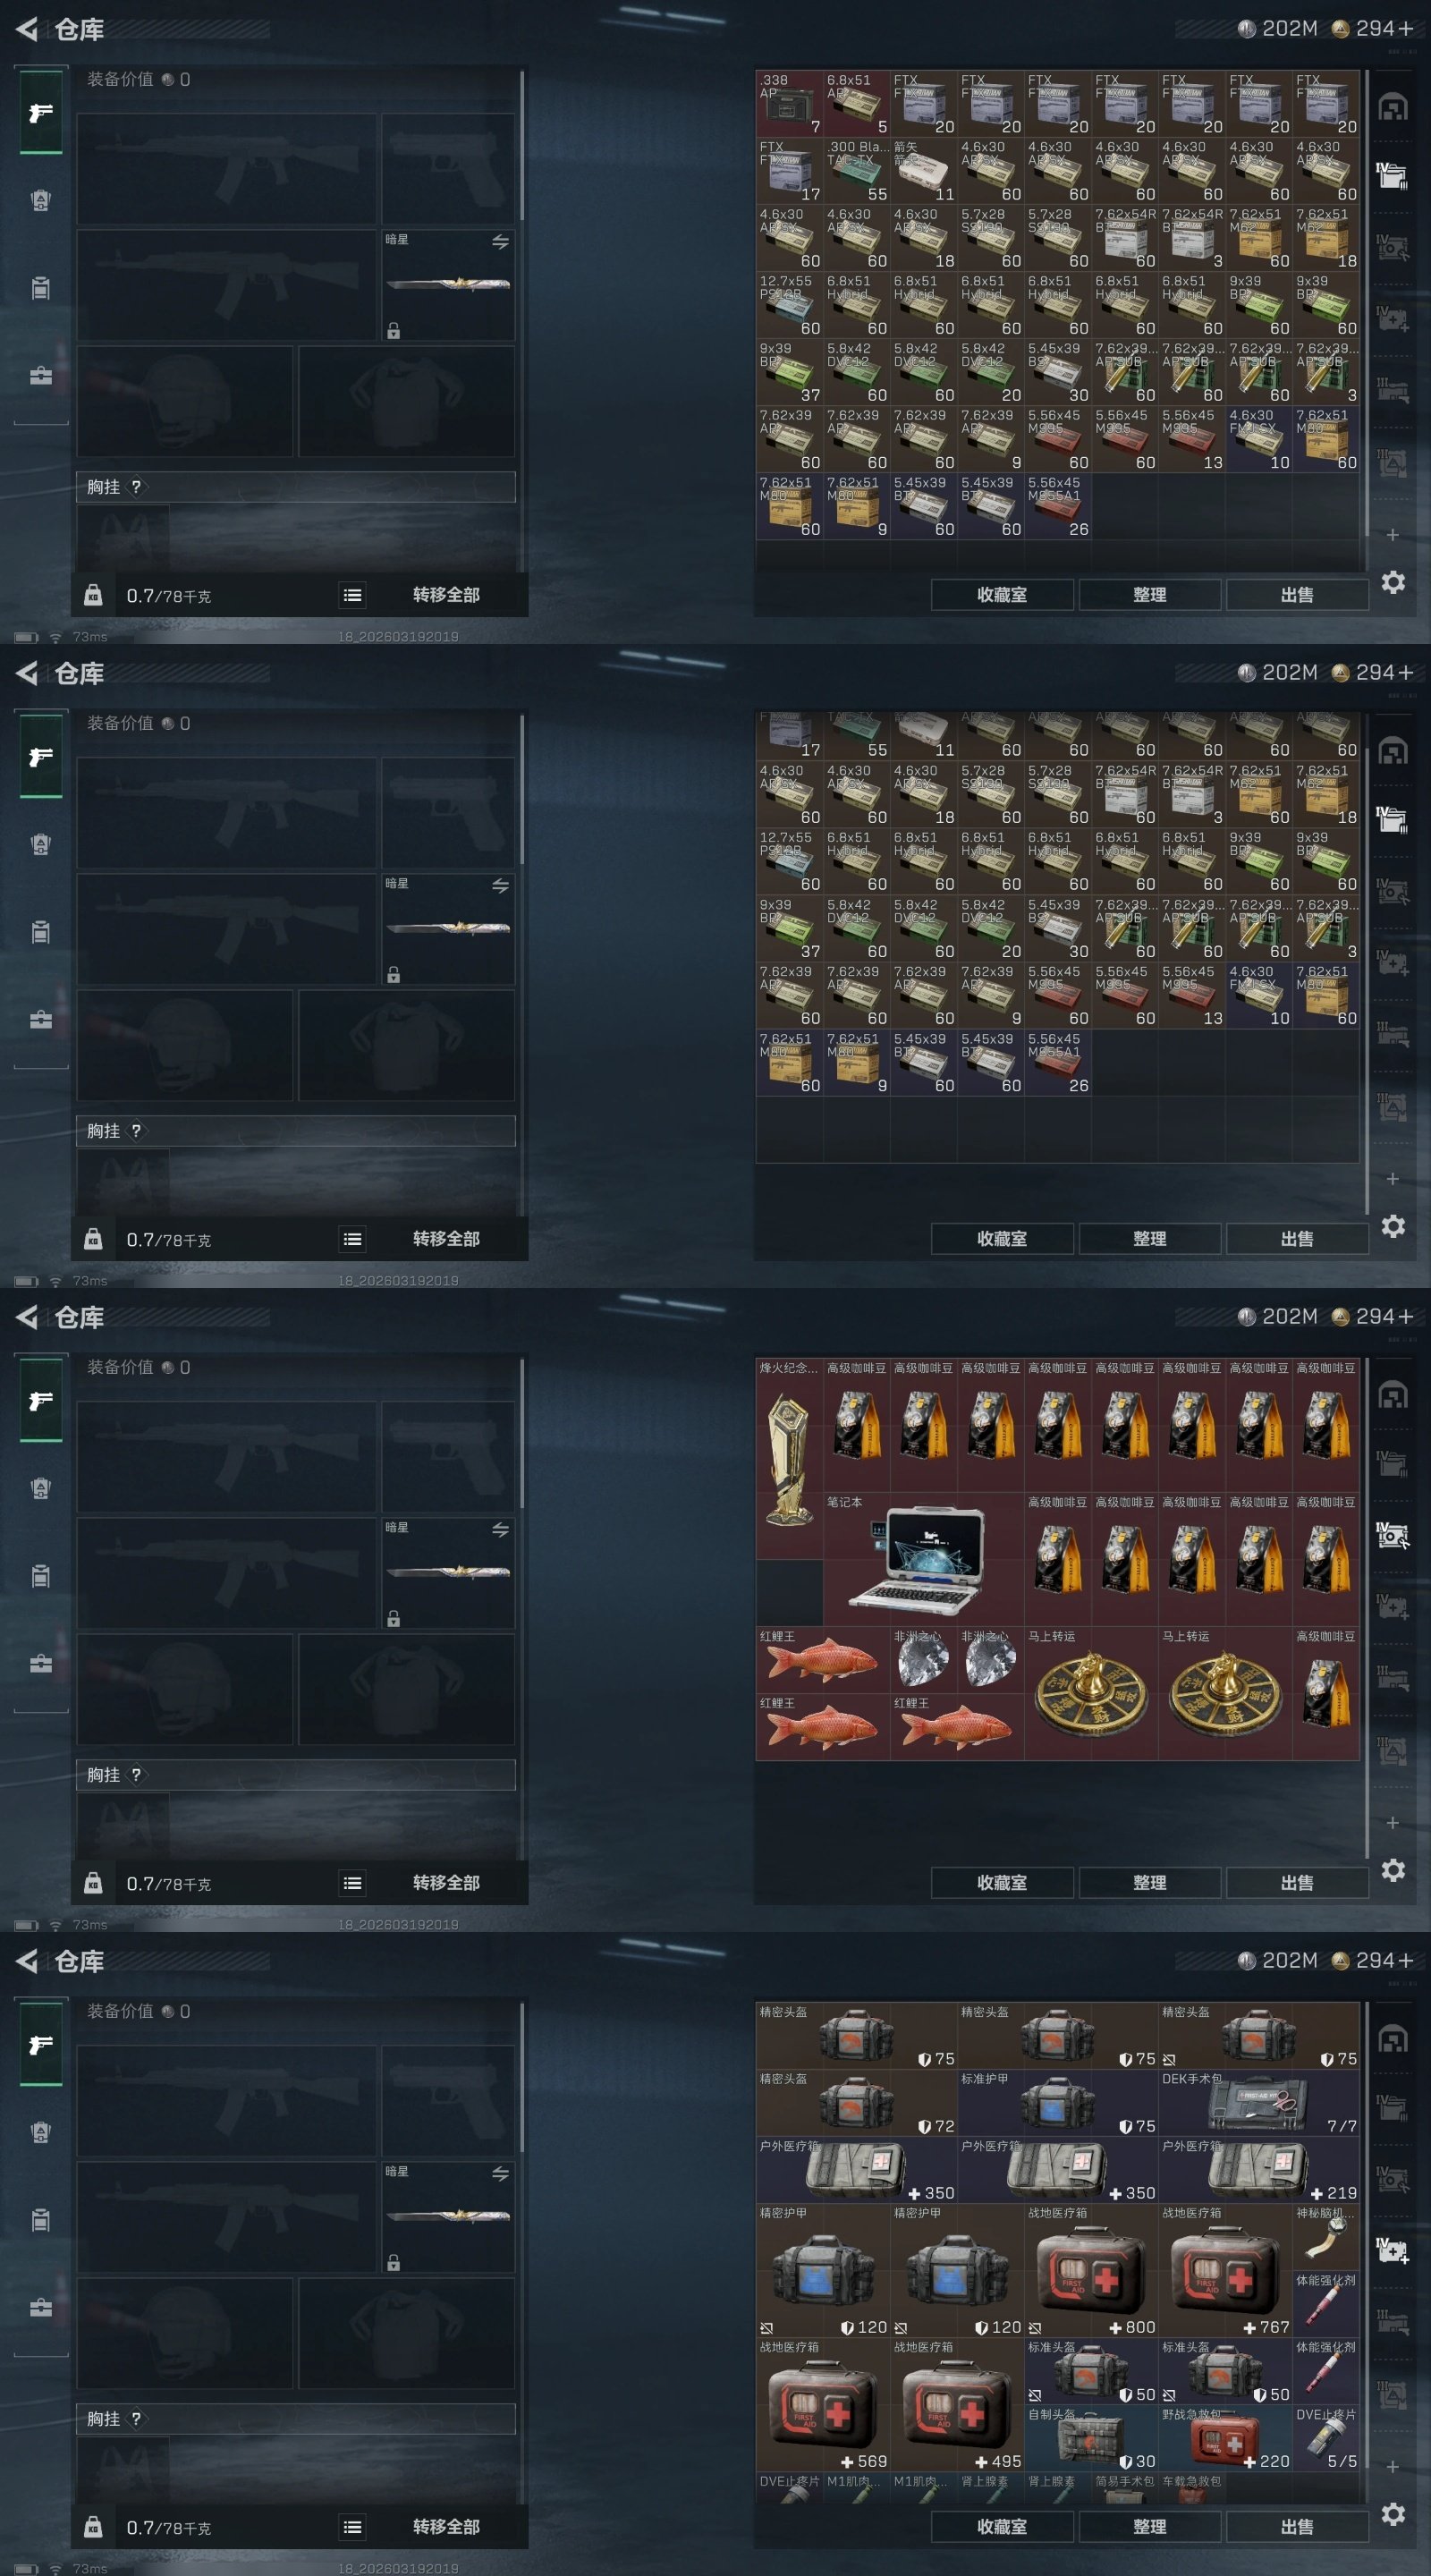This screenshot has height=2576, width=1431.
Task: Select the 神秘脑机 item in medical grid
Action: click(x=1326, y=2238)
